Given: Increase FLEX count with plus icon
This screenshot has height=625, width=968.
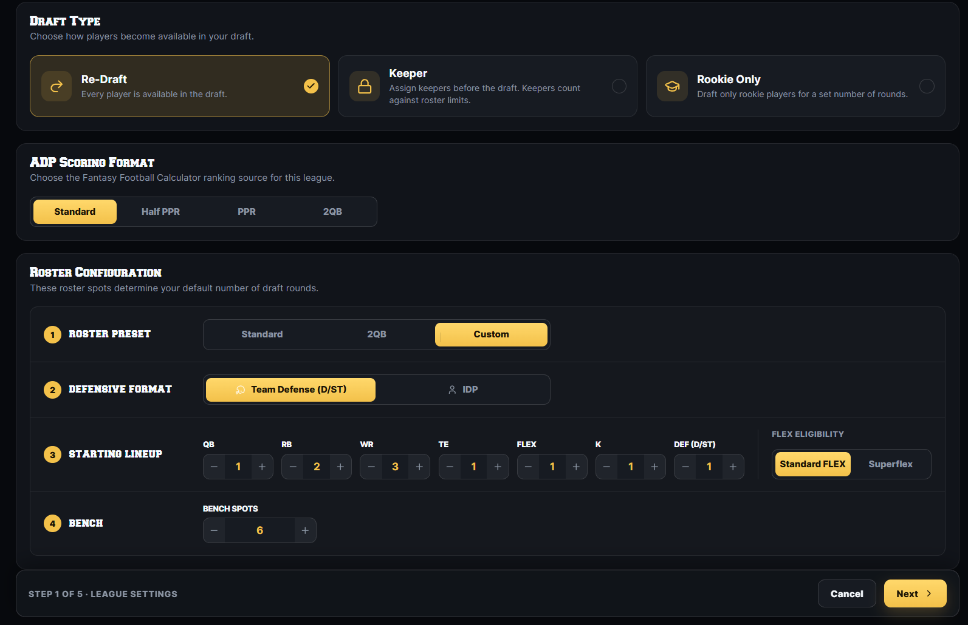Looking at the screenshot, I should tap(576, 467).
